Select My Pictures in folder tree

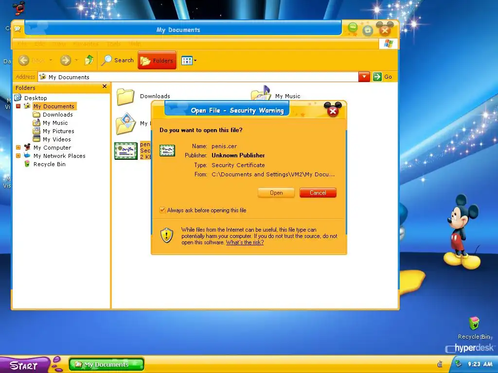pyautogui.click(x=58, y=131)
